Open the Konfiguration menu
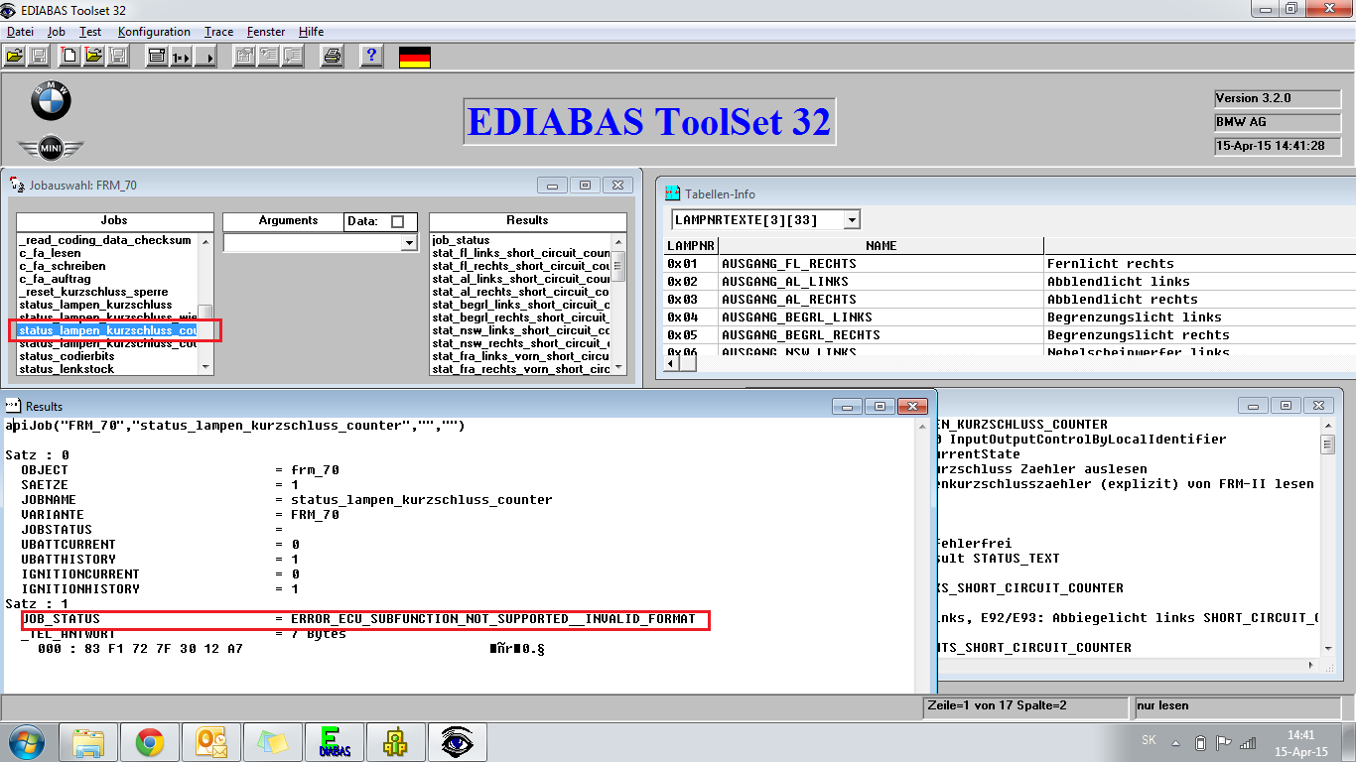Image resolution: width=1356 pixels, height=762 pixels. click(153, 32)
